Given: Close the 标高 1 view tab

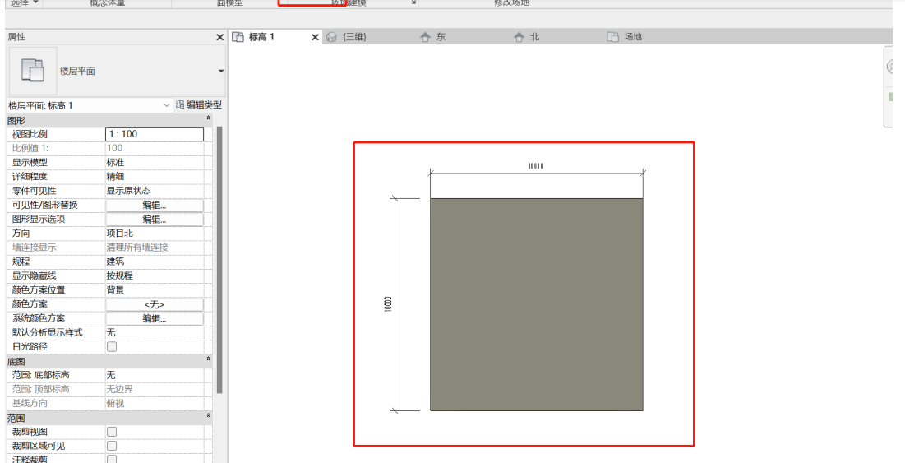Looking at the screenshot, I should [x=315, y=38].
